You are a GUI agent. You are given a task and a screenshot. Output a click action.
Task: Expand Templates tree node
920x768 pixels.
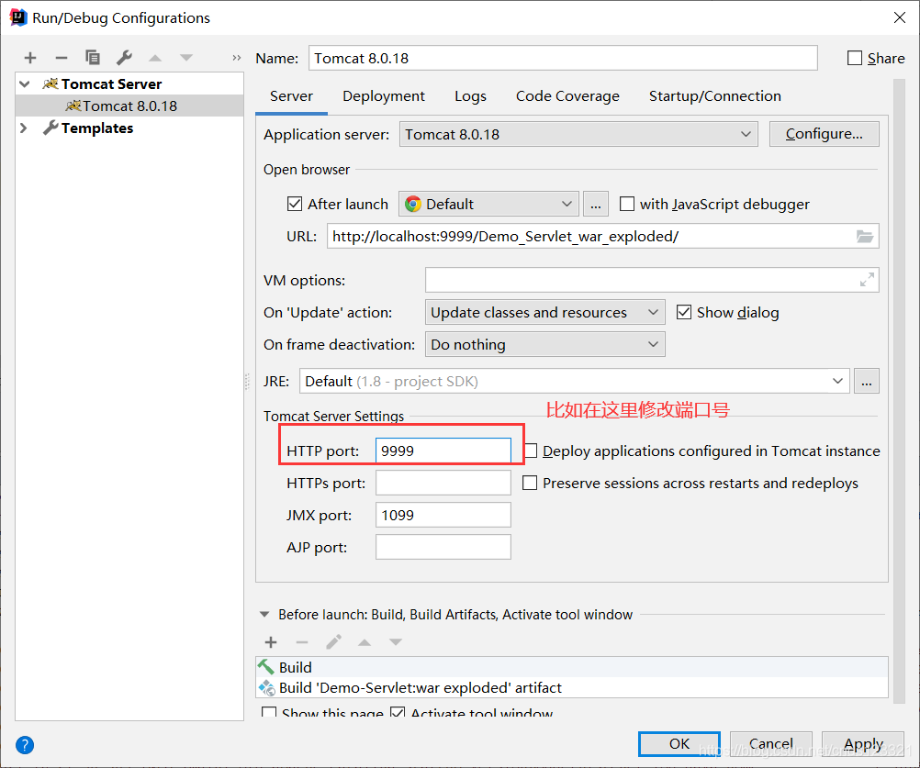[x=24, y=128]
